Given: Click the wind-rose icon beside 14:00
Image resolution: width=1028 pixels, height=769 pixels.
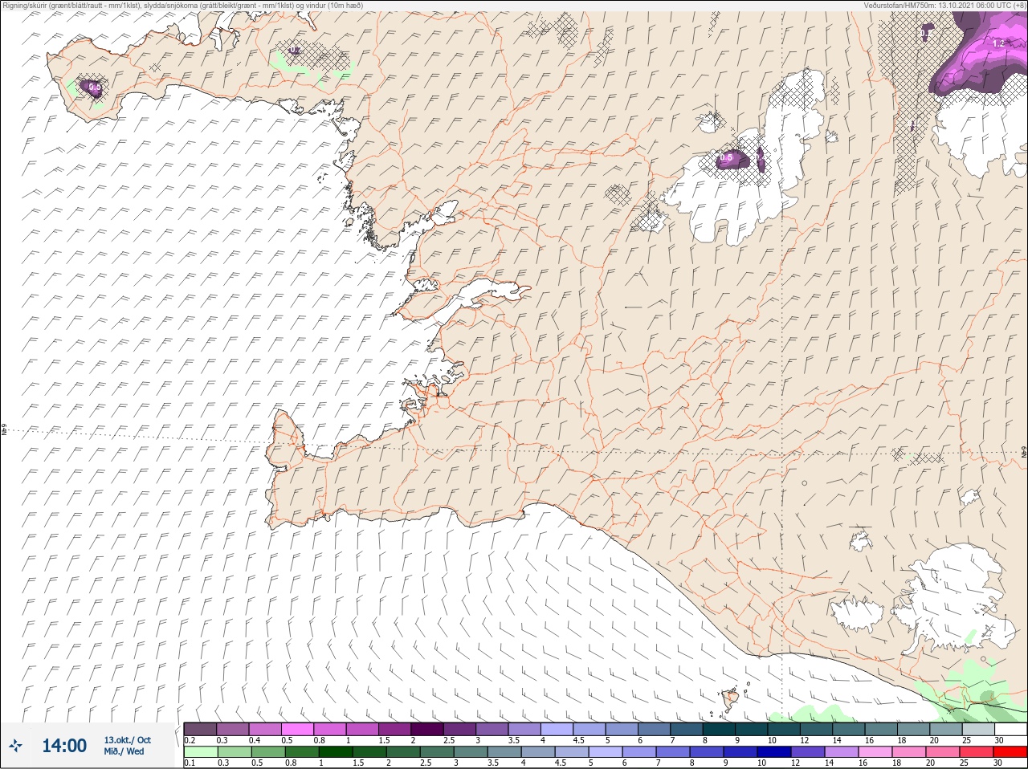Looking at the screenshot, I should pos(16,746).
